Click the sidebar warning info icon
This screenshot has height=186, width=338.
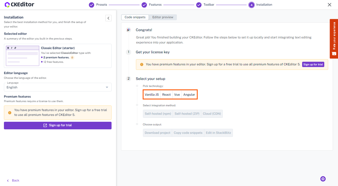10,112
